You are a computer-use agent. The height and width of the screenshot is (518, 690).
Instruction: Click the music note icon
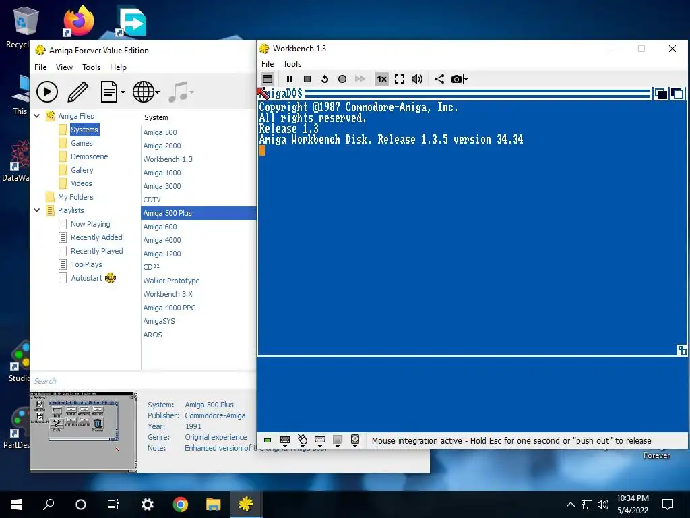[x=179, y=92]
